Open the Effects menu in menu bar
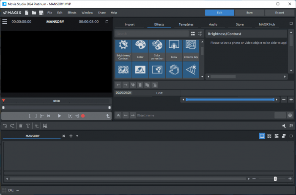The width and height of the screenshot is (296, 195). 72,13
